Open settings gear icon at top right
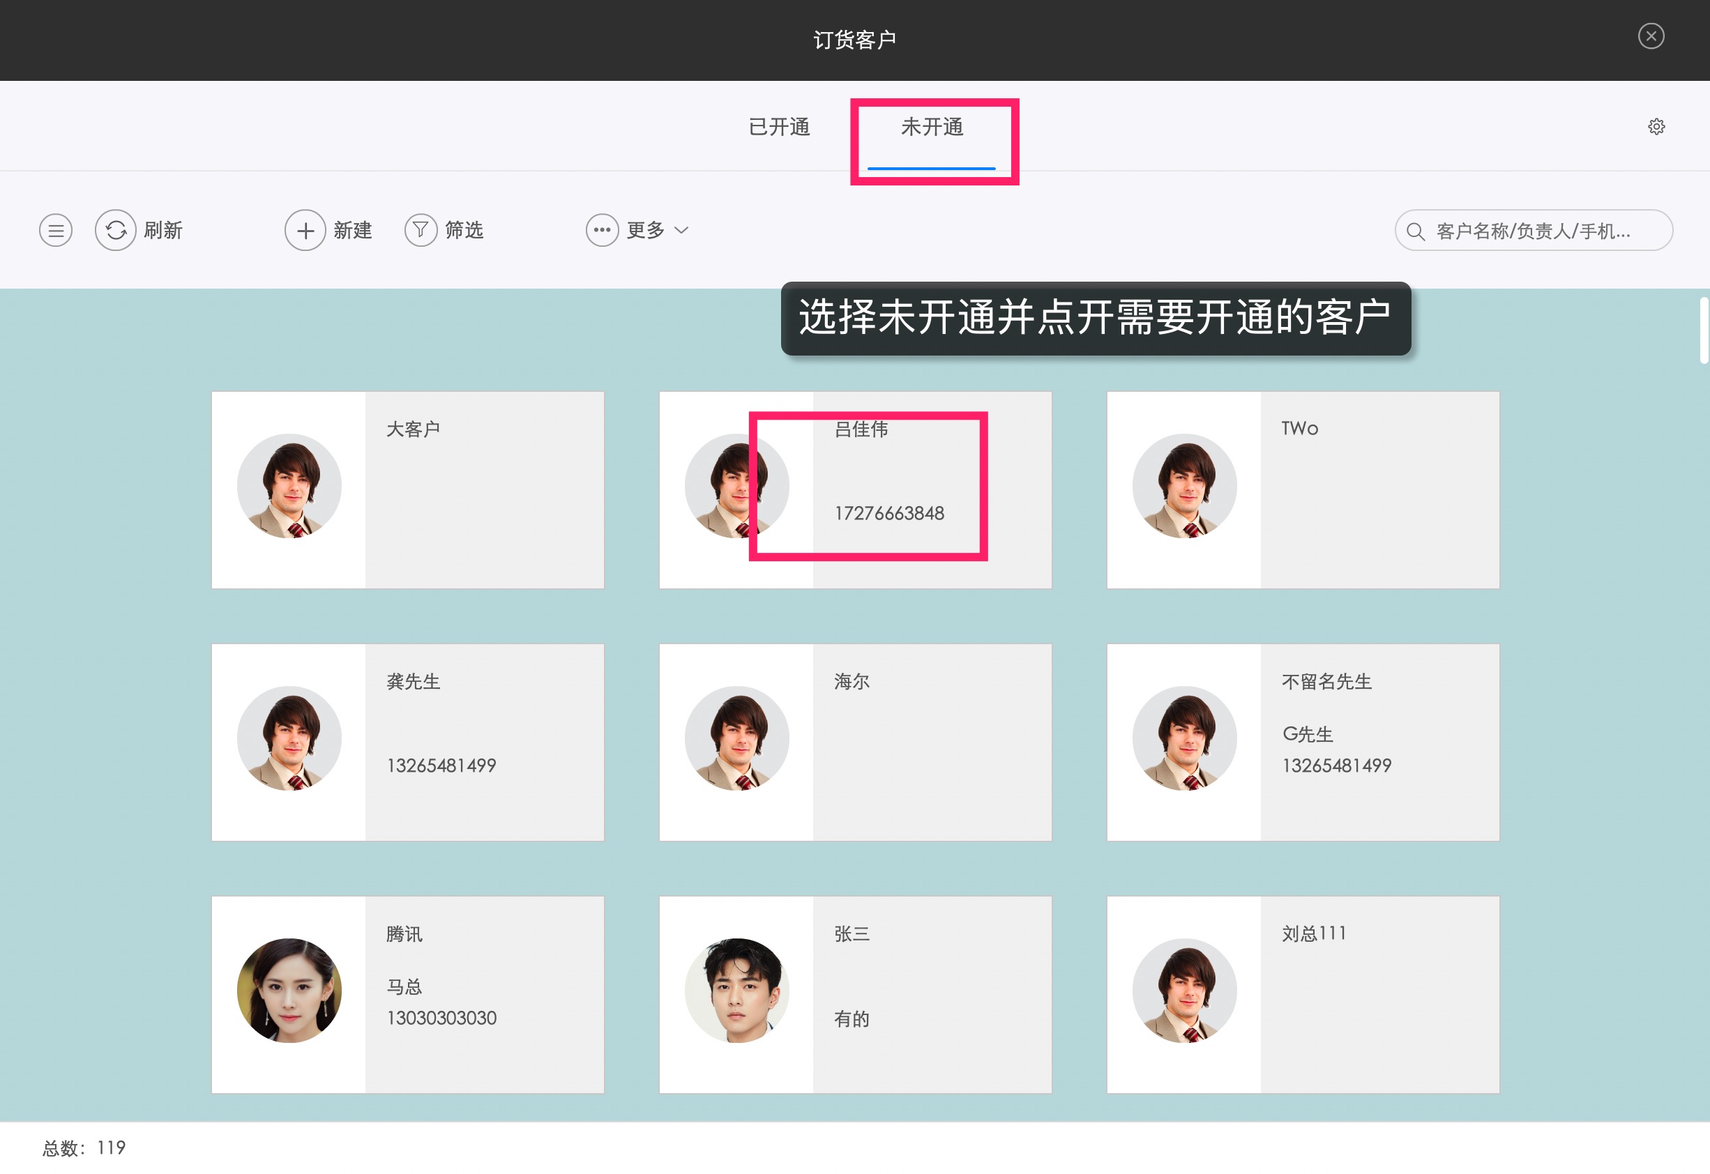 point(1656,128)
